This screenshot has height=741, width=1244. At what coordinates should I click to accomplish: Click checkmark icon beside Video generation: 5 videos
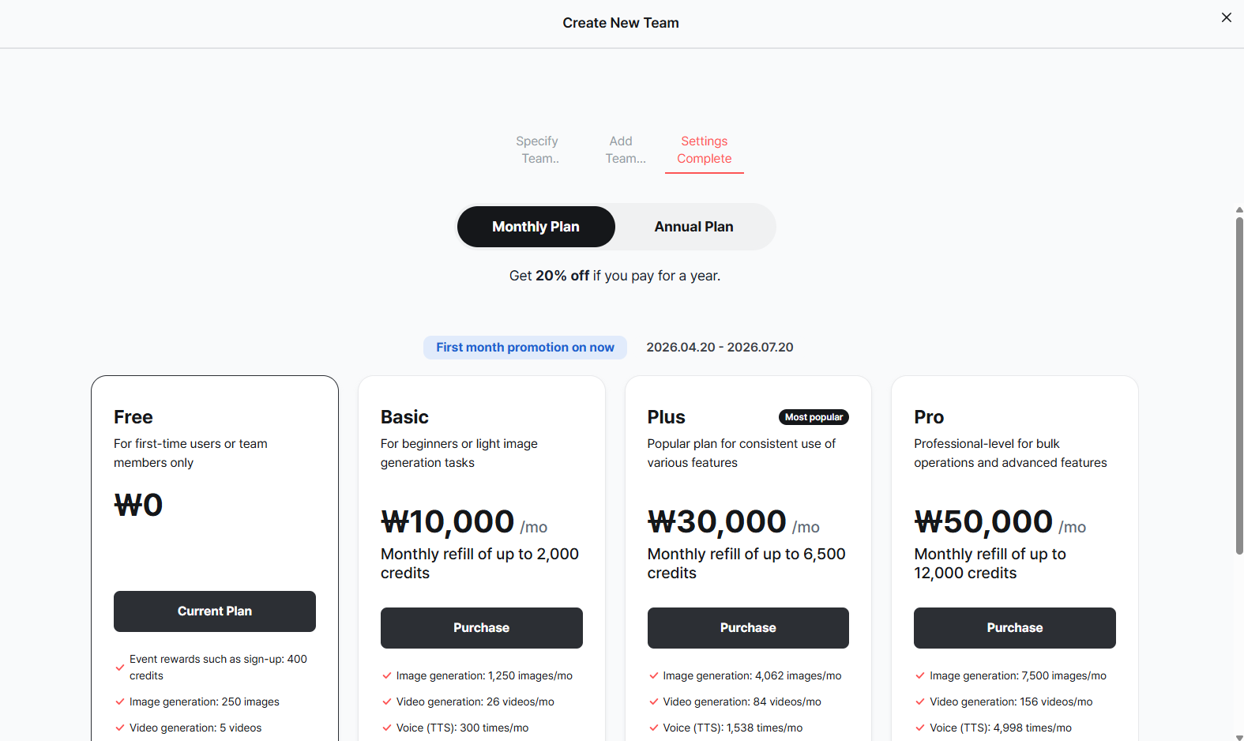[x=120, y=728]
